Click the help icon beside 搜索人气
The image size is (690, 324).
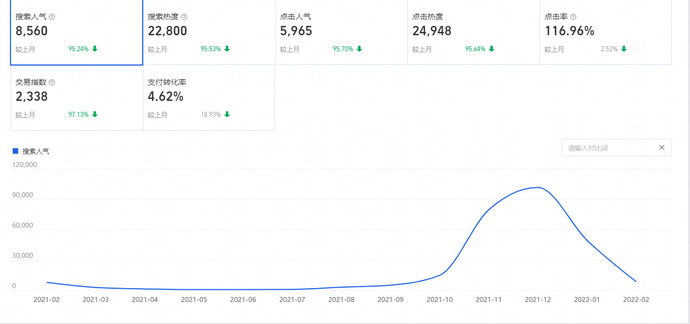52,17
